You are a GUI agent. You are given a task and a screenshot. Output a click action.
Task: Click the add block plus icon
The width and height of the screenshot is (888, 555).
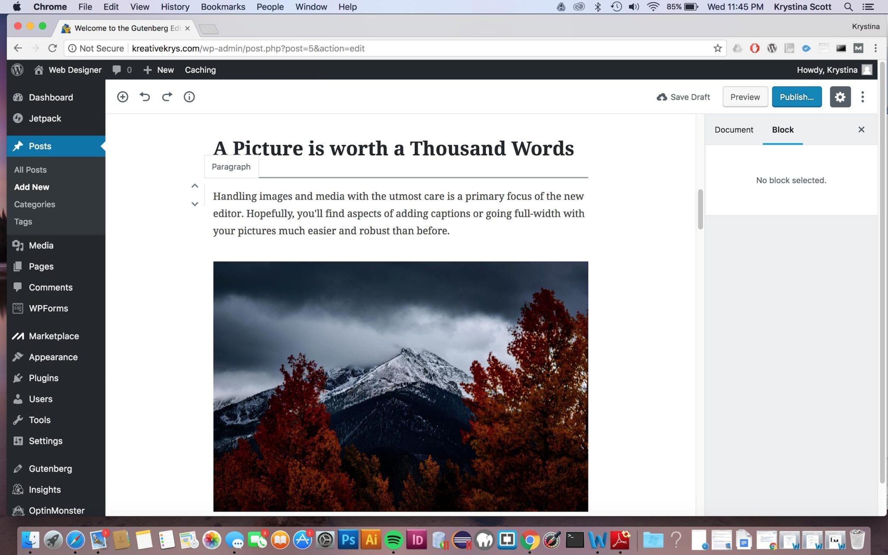123,97
